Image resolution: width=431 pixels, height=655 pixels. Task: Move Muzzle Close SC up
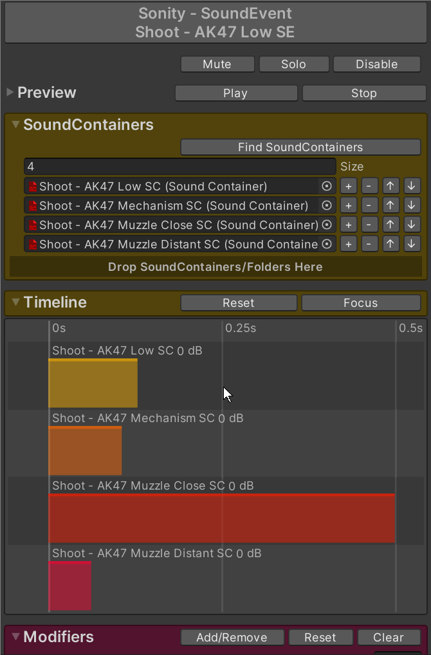390,225
